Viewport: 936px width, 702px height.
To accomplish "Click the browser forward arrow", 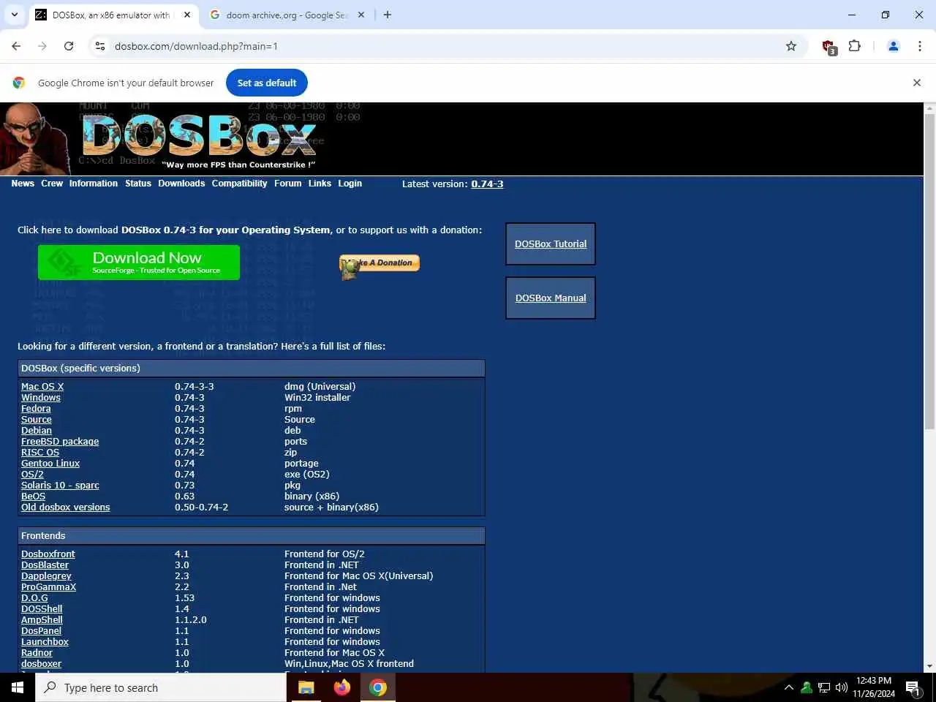I will [x=42, y=46].
